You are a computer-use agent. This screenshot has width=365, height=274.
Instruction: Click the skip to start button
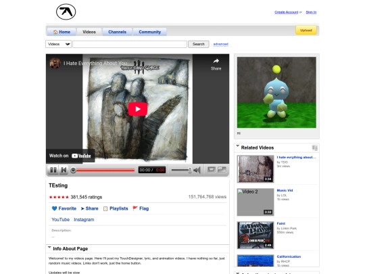coord(64,170)
